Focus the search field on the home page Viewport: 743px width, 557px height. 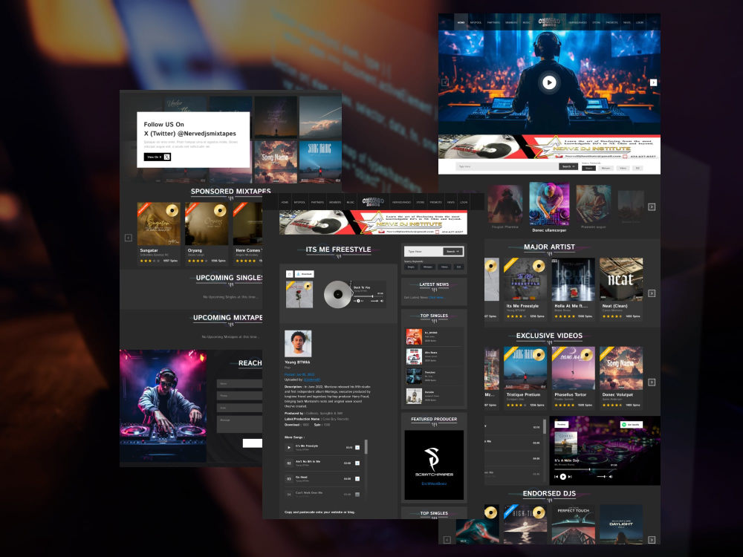pos(507,166)
